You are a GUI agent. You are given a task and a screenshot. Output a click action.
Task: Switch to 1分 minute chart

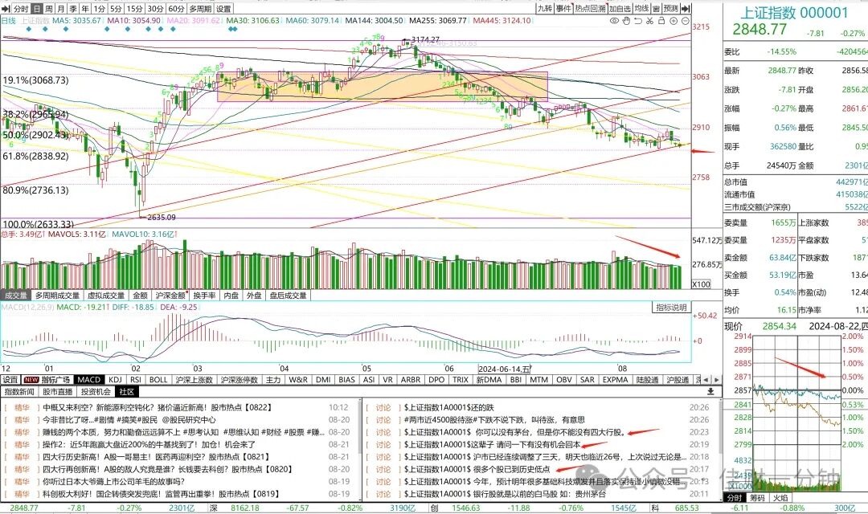point(99,9)
